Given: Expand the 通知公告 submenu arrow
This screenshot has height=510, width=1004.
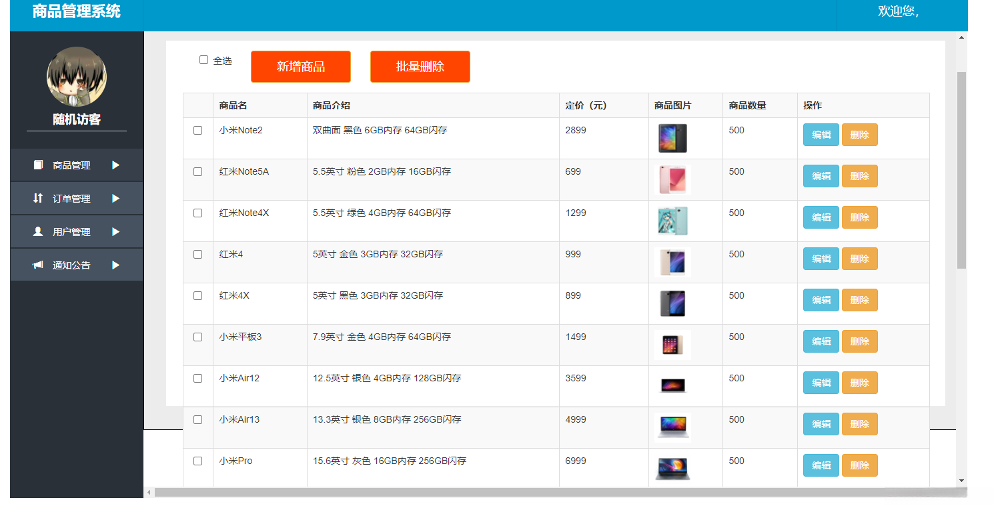Looking at the screenshot, I should coord(116,265).
